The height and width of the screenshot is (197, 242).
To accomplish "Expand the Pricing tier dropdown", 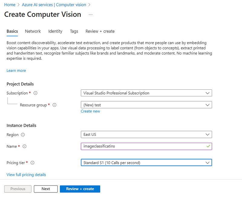I will pos(146,162).
